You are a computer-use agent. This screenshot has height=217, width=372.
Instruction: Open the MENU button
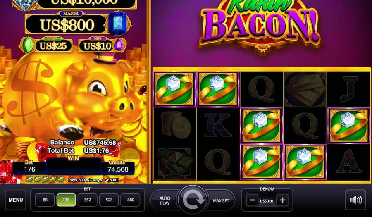tap(16, 200)
